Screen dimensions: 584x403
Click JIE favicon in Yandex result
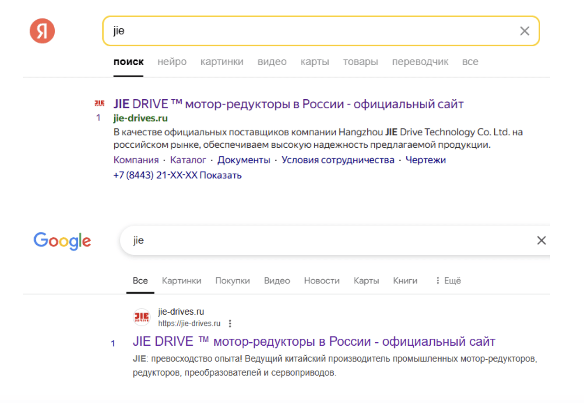(99, 104)
